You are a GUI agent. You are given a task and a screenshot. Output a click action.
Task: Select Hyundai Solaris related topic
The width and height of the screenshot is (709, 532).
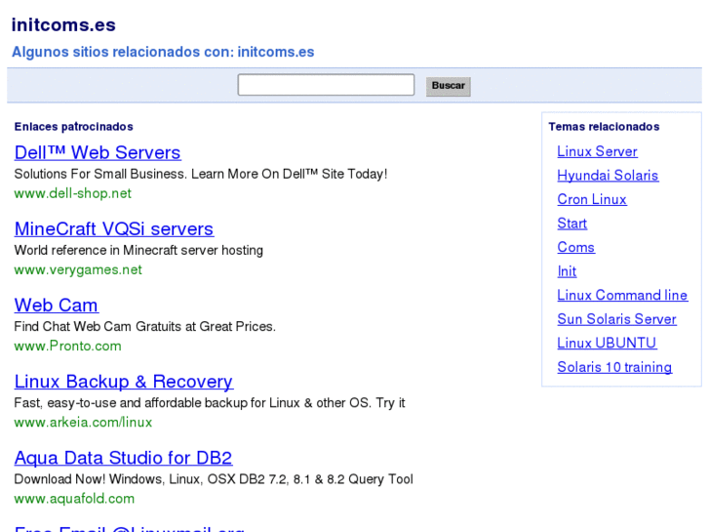[x=608, y=176]
